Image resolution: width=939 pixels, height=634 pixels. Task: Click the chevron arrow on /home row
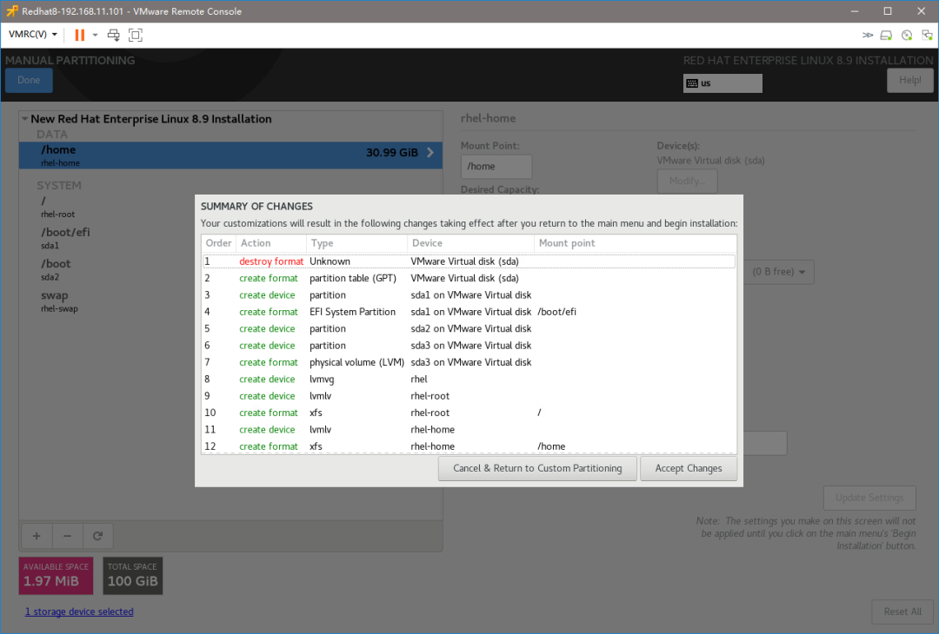click(x=430, y=153)
